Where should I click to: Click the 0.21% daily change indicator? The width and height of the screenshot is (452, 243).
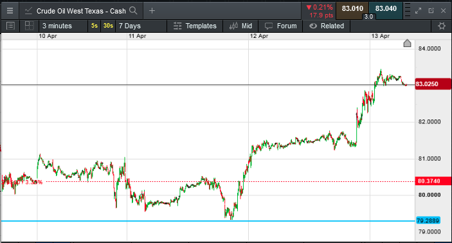(x=320, y=7)
